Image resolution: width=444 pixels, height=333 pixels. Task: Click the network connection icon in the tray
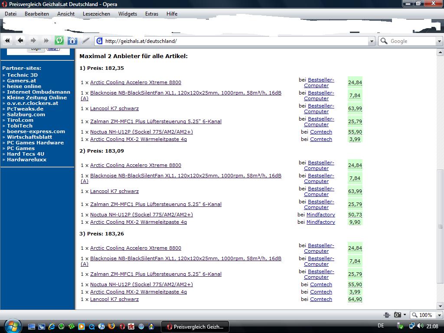tap(412, 326)
